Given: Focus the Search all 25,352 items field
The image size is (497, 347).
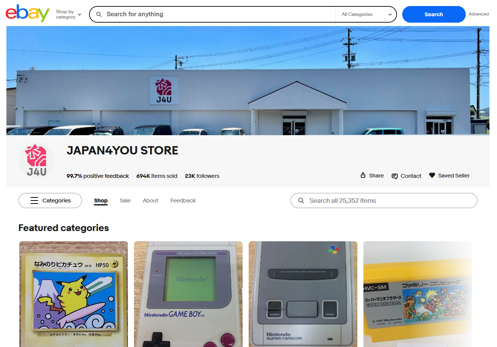Looking at the screenshot, I should point(384,200).
